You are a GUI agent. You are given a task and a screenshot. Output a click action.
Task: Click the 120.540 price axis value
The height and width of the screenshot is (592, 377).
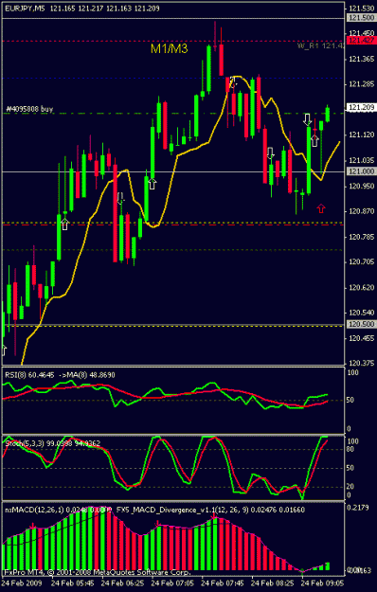361,313
